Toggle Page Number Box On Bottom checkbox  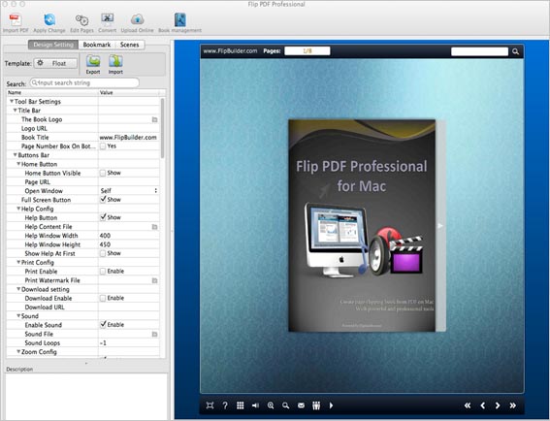click(103, 146)
